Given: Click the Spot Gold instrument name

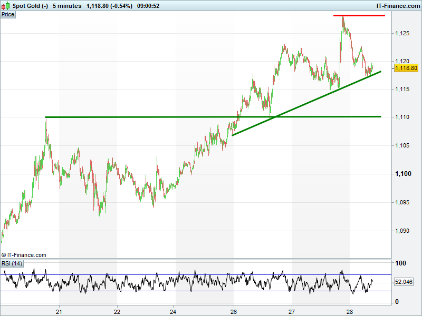Looking at the screenshot, I should point(30,6).
